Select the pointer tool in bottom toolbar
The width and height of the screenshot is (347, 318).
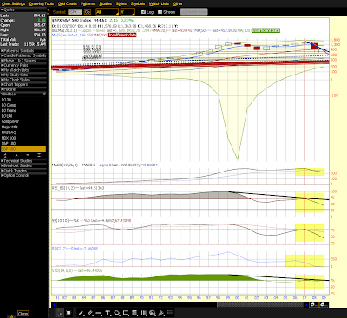[x=60, y=313]
